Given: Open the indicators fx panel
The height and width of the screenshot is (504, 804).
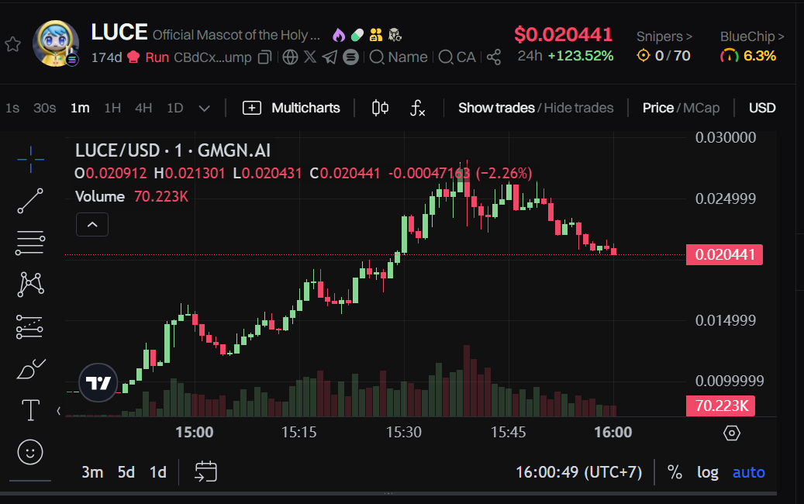Looking at the screenshot, I should tap(416, 109).
